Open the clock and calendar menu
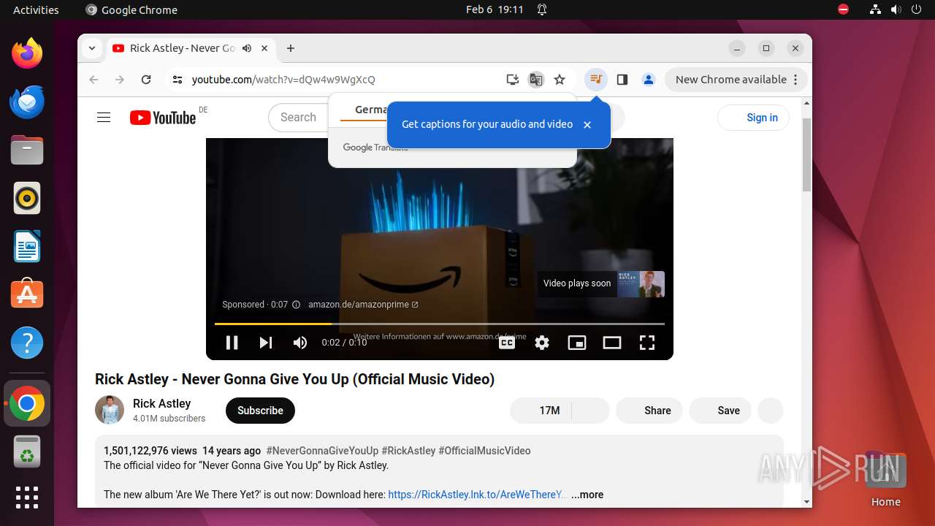This screenshot has height=526, width=935. (x=495, y=9)
